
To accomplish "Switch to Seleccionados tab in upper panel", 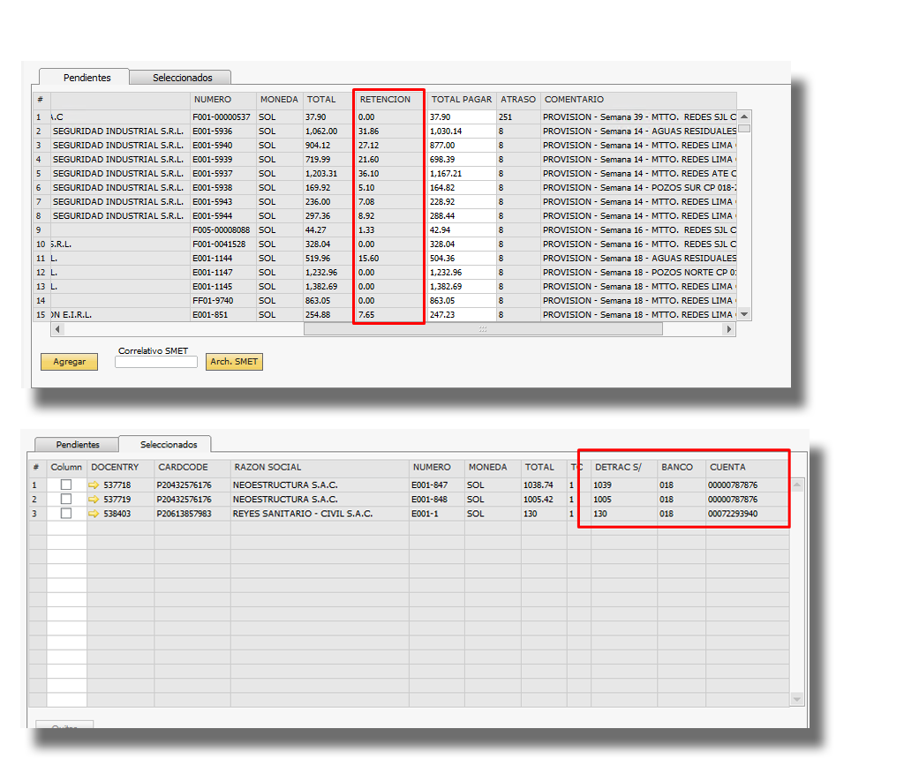I will click(182, 78).
